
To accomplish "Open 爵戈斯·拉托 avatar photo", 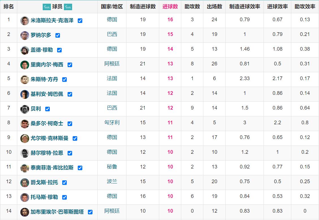I will [x=25, y=183].
